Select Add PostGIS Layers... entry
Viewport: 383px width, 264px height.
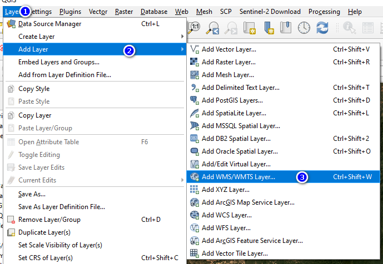point(283,100)
